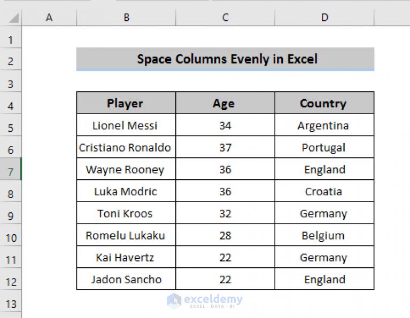410x318 pixels.
Task: Click the Country header cell
Action: 324,103
